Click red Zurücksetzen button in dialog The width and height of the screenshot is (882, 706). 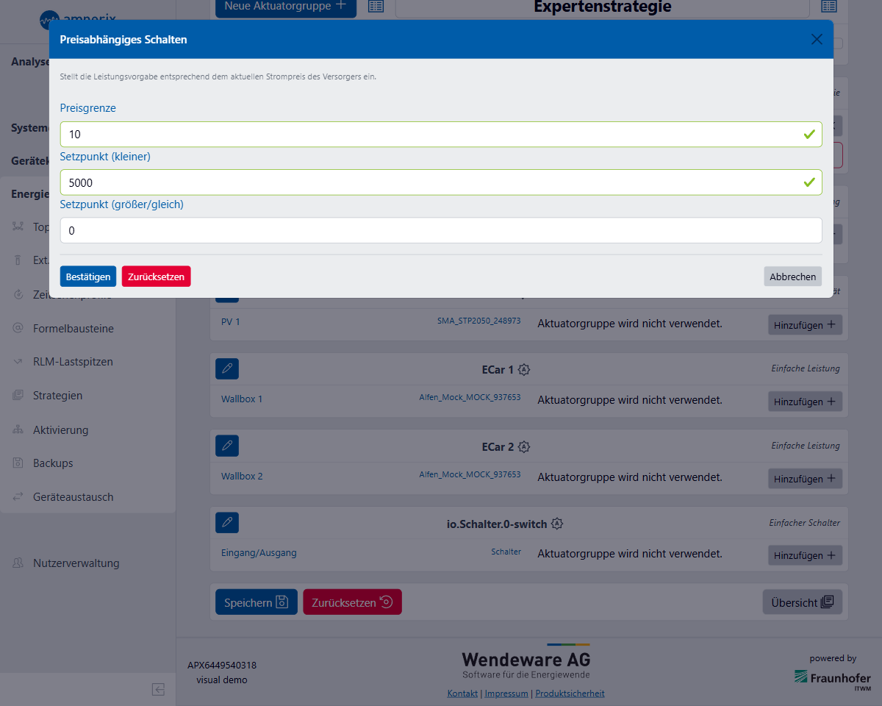(156, 277)
